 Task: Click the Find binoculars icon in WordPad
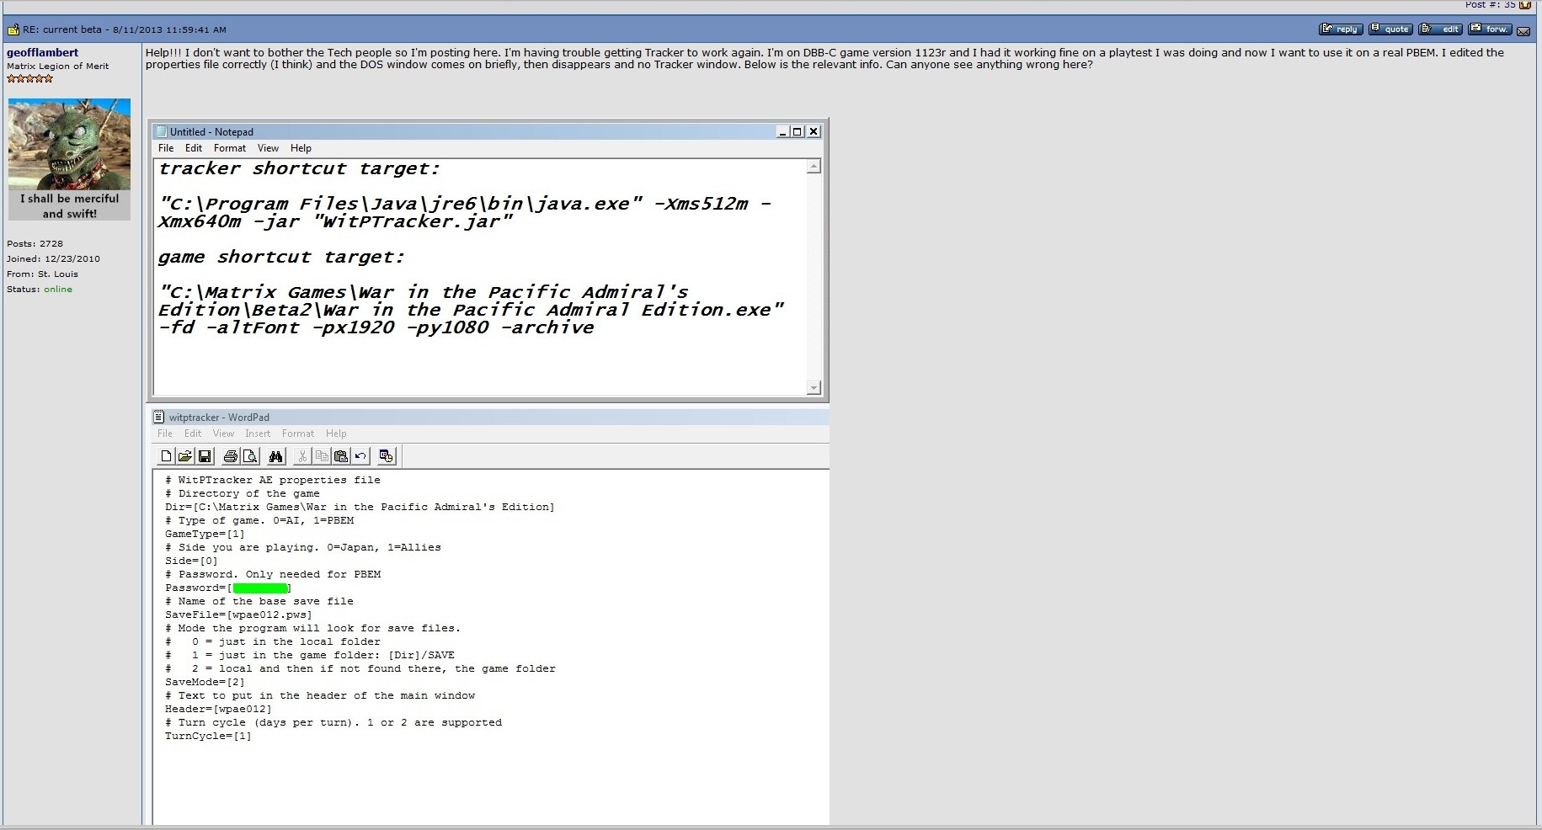coord(275,456)
